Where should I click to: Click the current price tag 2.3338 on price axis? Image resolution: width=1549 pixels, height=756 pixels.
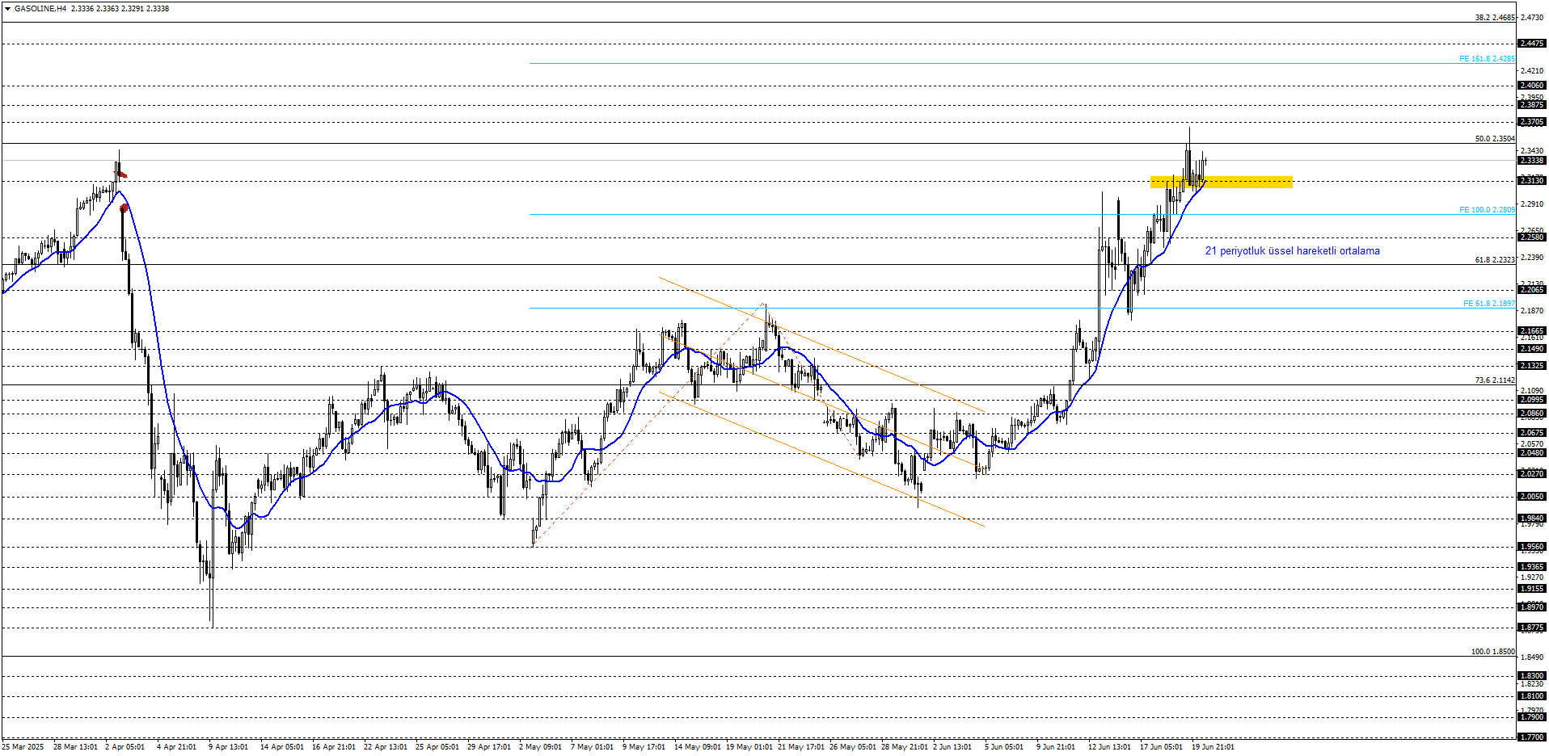[1532, 161]
